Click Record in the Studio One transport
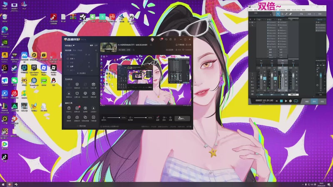The height and width of the screenshot is (187, 333). pos(290,101)
